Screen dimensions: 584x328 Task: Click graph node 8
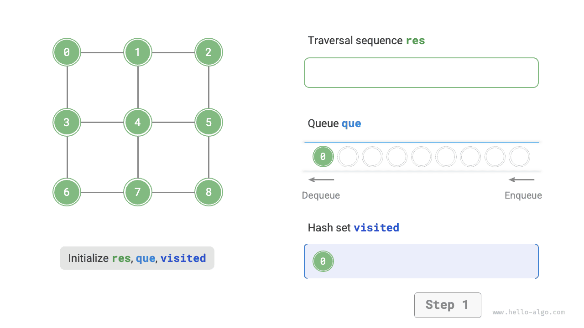tap(209, 192)
